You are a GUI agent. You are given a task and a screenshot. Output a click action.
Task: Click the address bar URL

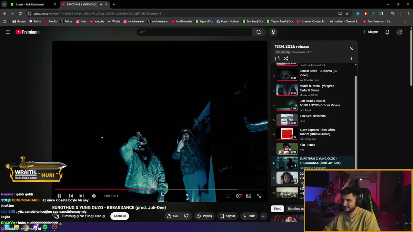[x=97, y=14]
